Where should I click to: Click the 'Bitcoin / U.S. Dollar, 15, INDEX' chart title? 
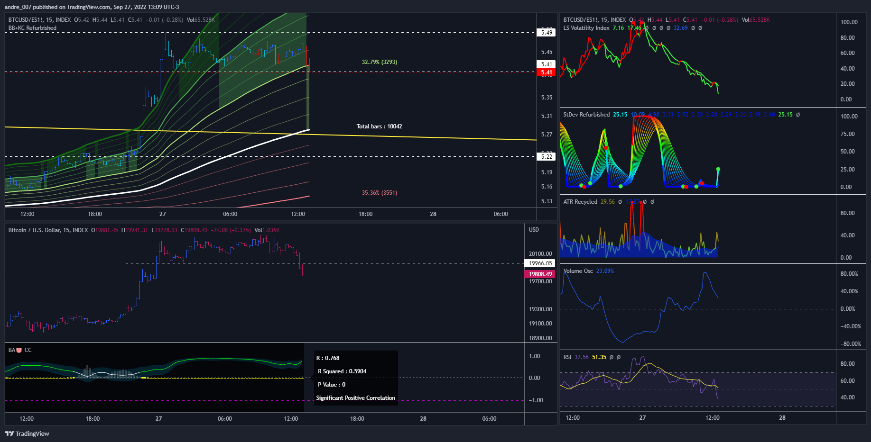(48, 230)
